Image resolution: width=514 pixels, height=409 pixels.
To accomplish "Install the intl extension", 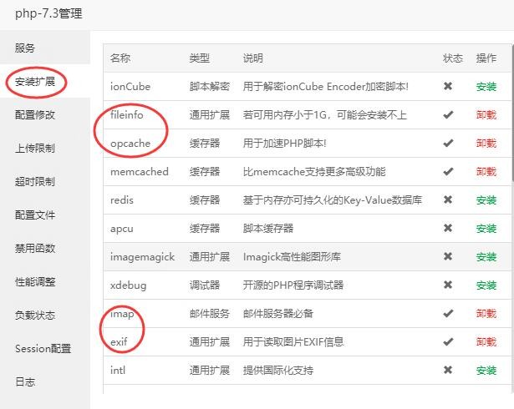I will (486, 371).
